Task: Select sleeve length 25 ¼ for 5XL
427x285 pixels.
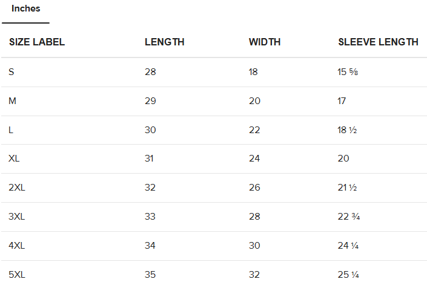Action: coord(349,275)
